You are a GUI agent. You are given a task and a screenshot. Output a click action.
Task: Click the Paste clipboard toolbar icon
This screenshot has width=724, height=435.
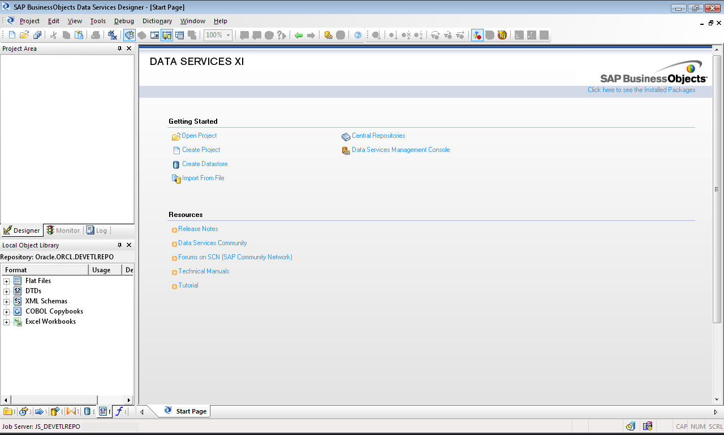[x=79, y=35]
